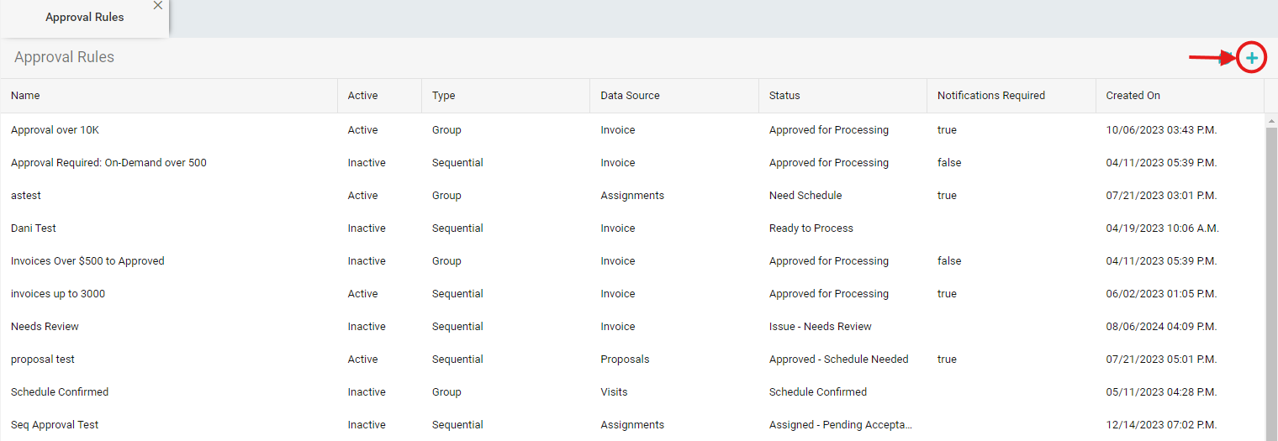The width and height of the screenshot is (1278, 441).
Task: Sort by the Type column header
Action: pos(443,96)
